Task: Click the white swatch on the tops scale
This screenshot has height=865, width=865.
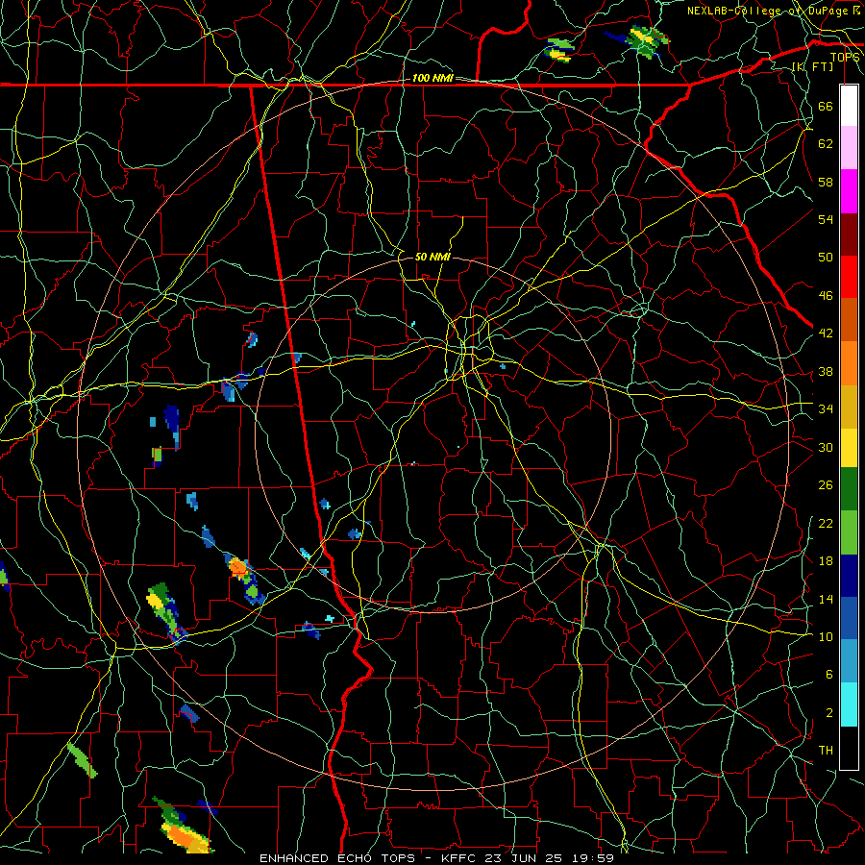Action: 849,106
